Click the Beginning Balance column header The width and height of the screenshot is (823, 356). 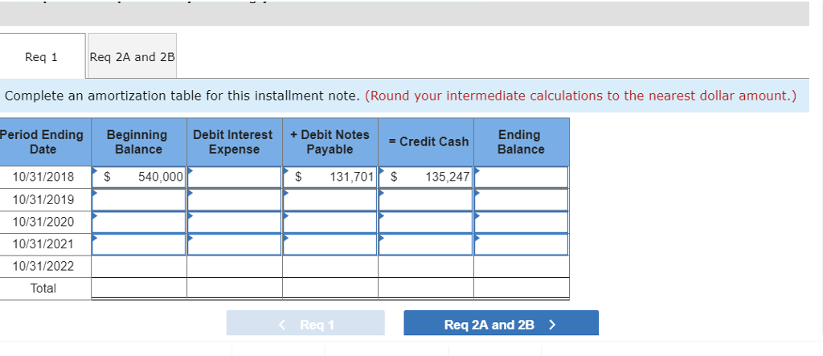(x=138, y=141)
